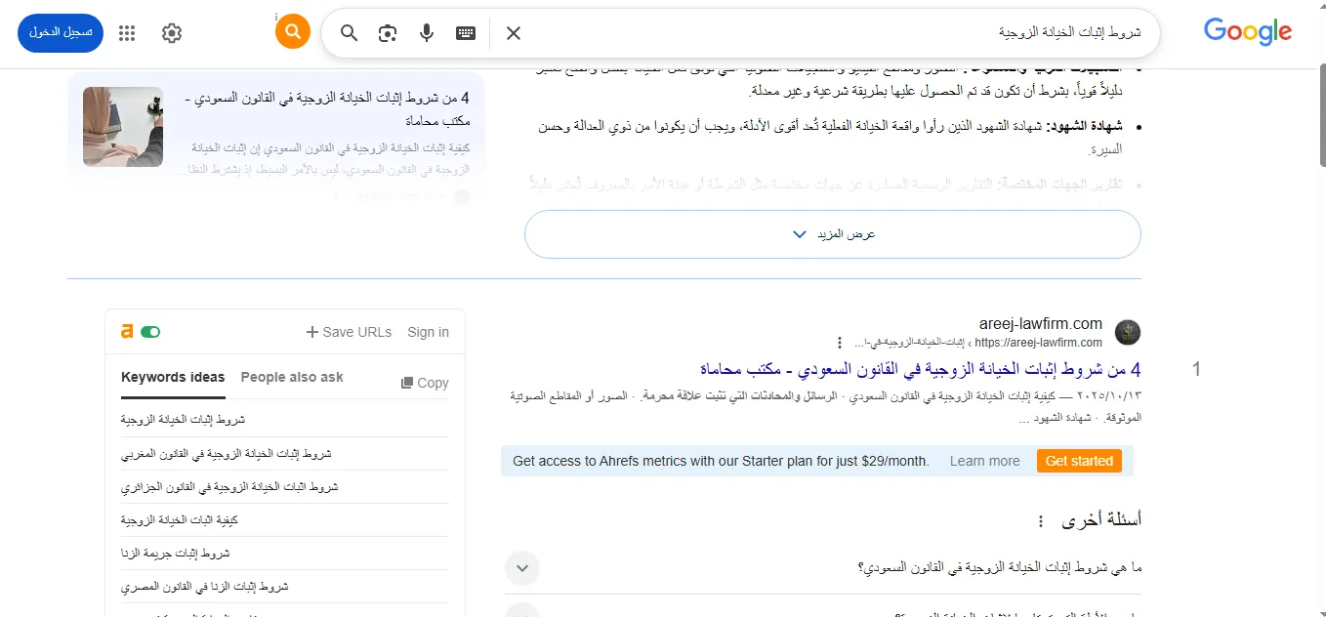This screenshot has height=617, width=1326.
Task: Open the on-screen keyboard icon
Action: pos(466,33)
